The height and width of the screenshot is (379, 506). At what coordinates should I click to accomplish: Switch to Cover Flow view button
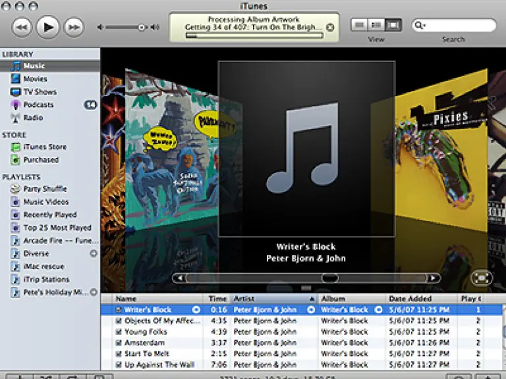(393, 26)
